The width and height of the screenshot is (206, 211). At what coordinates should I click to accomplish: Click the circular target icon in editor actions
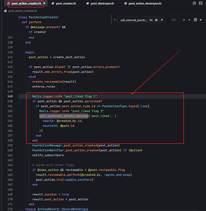pos(195,3)
